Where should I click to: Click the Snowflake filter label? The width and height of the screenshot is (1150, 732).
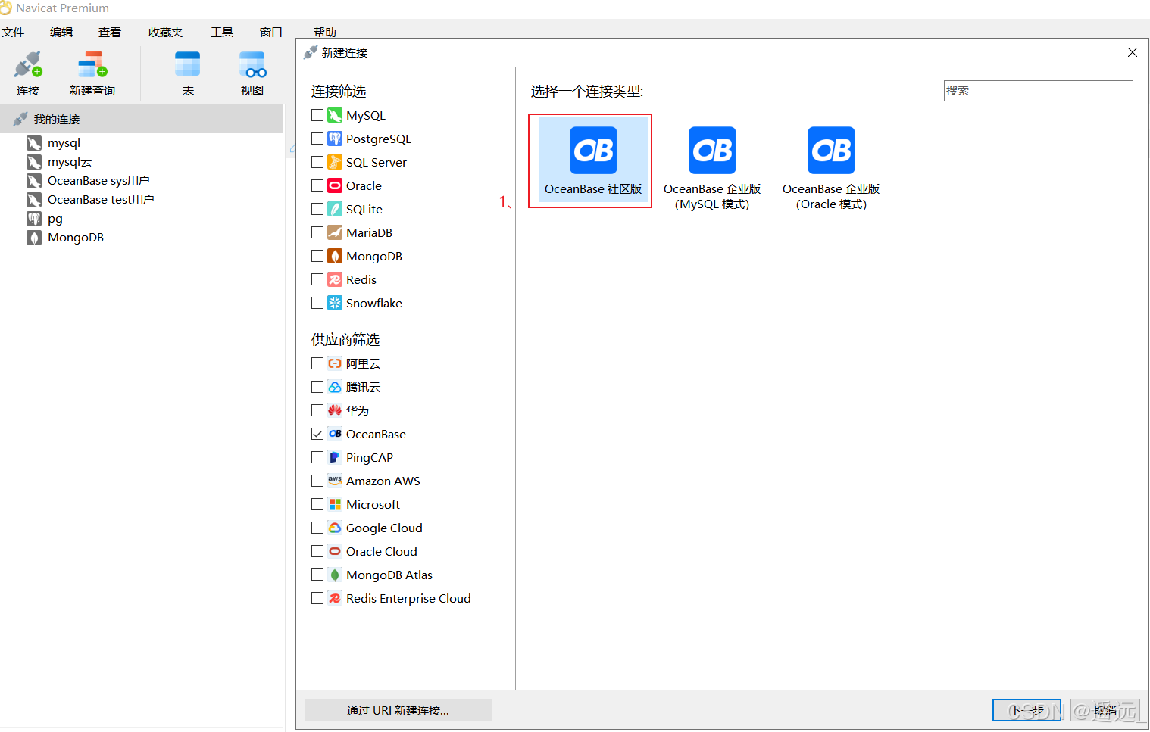374,303
